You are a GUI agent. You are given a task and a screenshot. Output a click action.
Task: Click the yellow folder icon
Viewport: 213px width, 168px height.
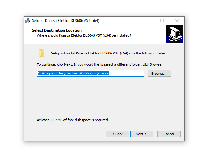(x=42, y=54)
